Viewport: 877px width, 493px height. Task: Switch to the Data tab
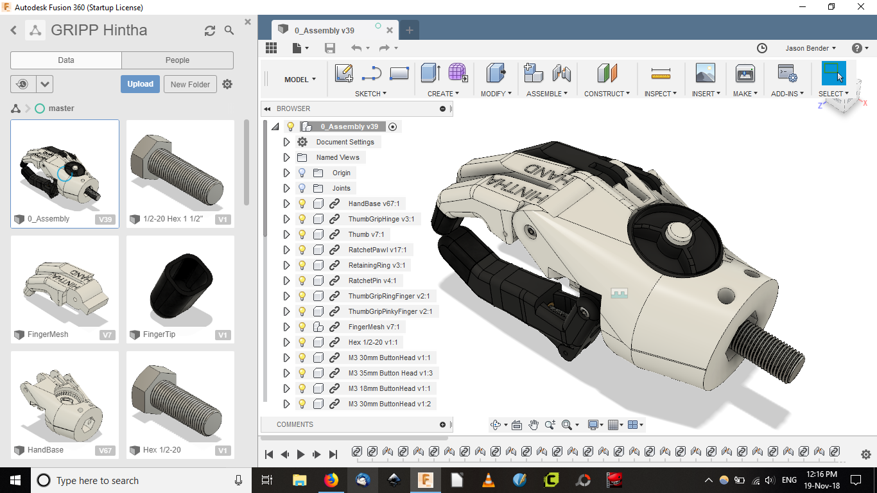pos(66,60)
